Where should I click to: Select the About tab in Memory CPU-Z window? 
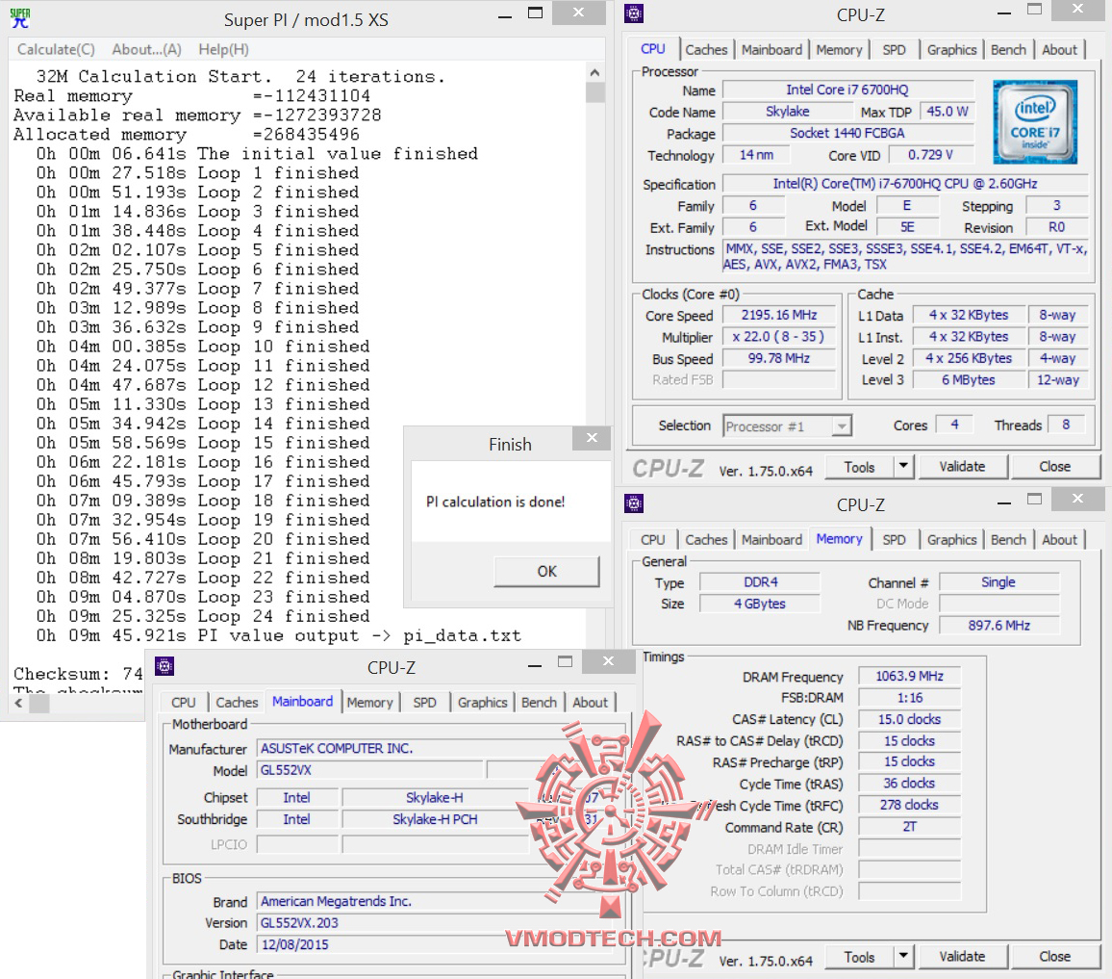coord(1059,539)
